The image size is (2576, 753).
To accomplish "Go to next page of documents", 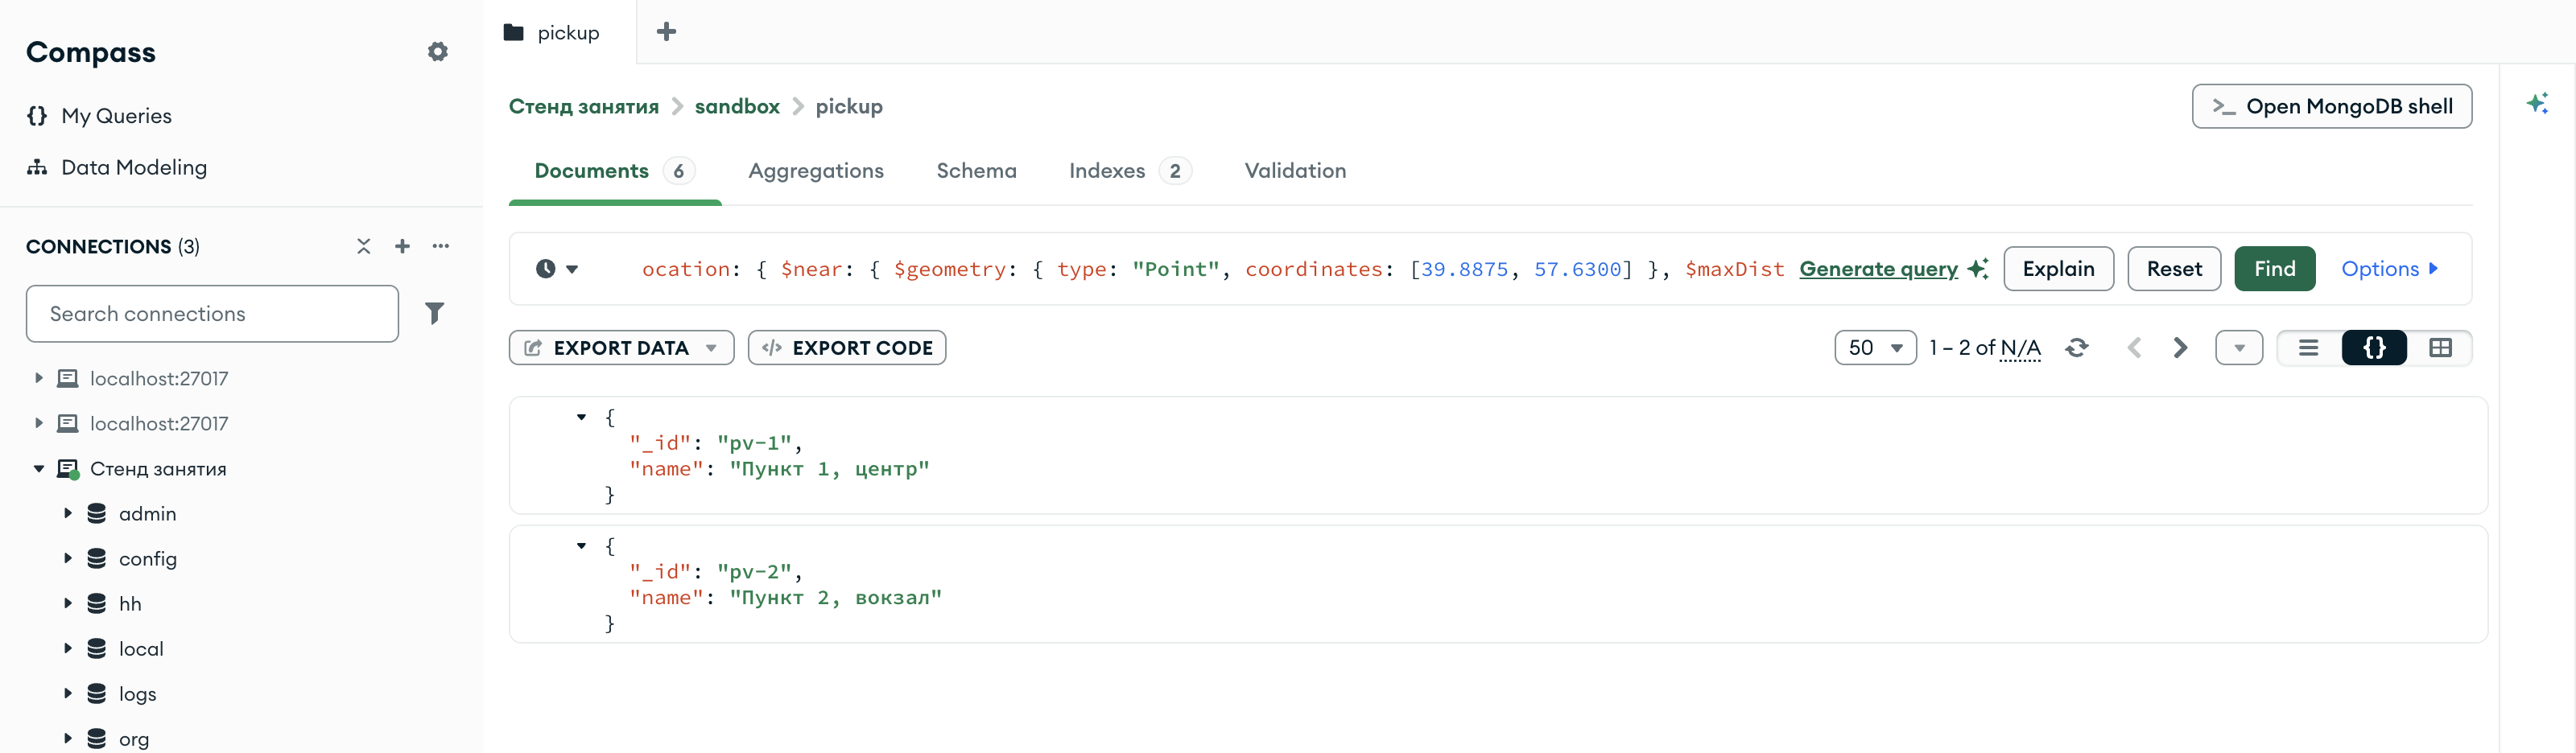I will coord(2180,348).
